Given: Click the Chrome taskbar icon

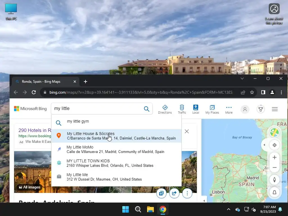Looking at the screenshot, I should [163, 209].
